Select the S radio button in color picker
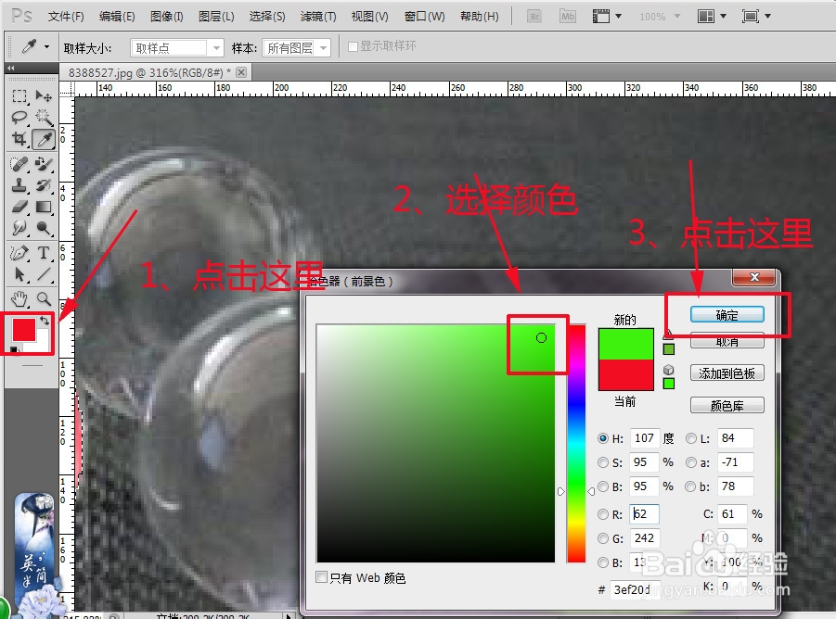Viewport: 836px width, 619px height. coord(604,462)
